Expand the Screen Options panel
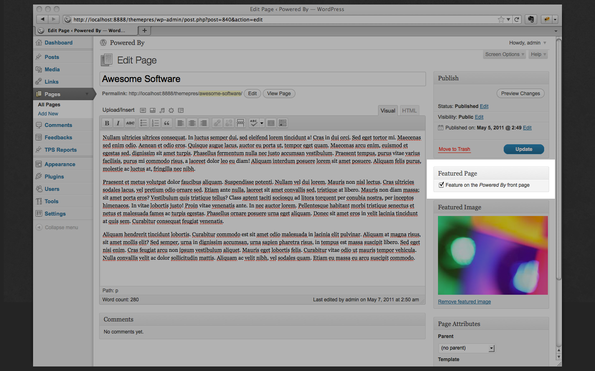This screenshot has height=371, width=595. (505, 54)
